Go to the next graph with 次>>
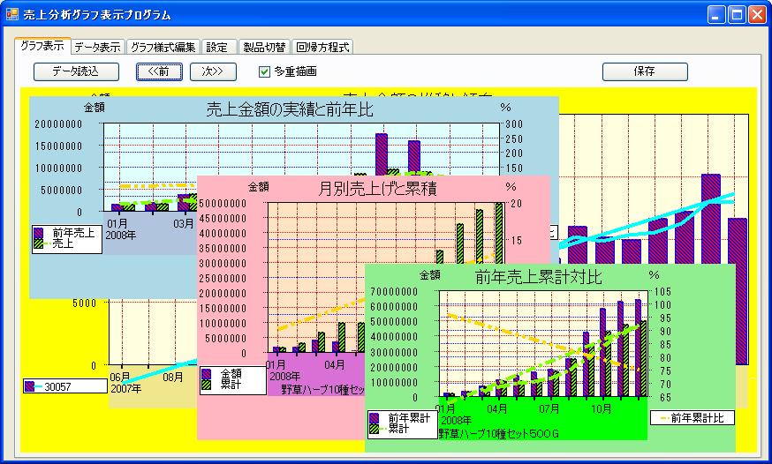The width and height of the screenshot is (772, 464). click(213, 71)
